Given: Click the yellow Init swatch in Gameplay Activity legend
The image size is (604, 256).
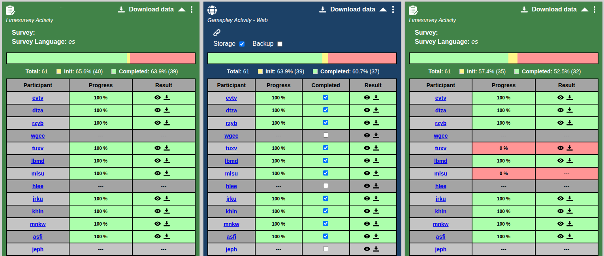Looking at the screenshot, I should [260, 72].
